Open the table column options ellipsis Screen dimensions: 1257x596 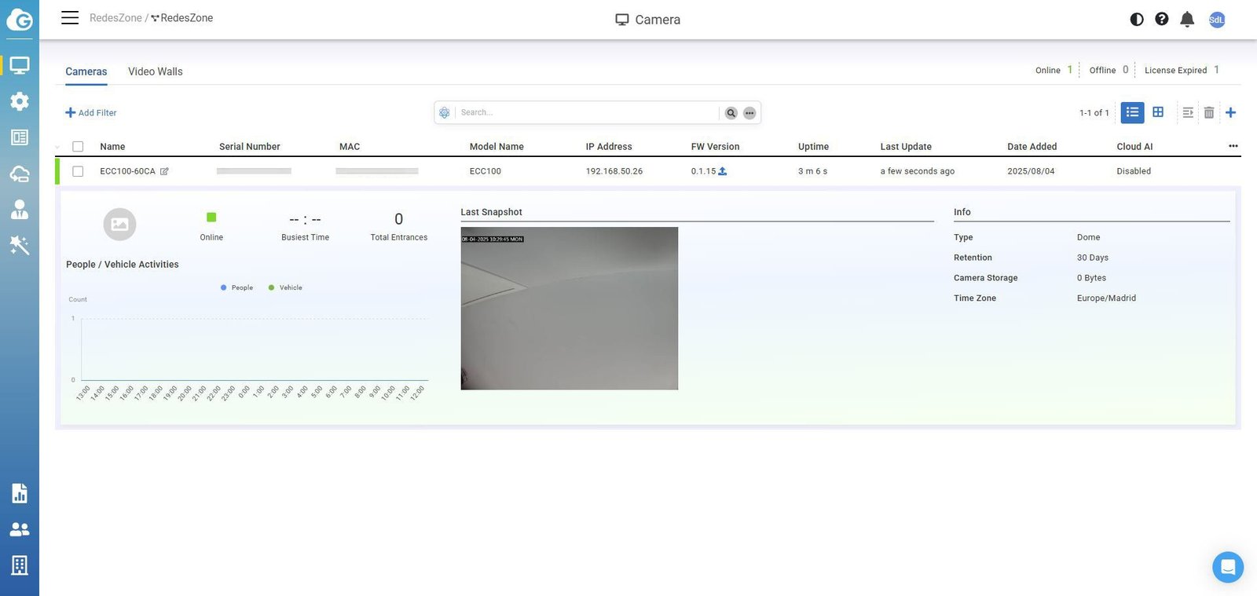click(x=1233, y=146)
